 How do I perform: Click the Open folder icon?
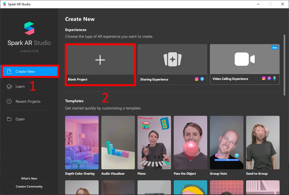click(x=9, y=119)
